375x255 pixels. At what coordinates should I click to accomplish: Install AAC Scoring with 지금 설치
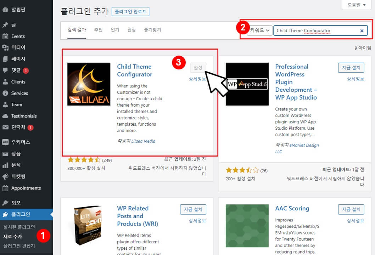tap(351, 209)
